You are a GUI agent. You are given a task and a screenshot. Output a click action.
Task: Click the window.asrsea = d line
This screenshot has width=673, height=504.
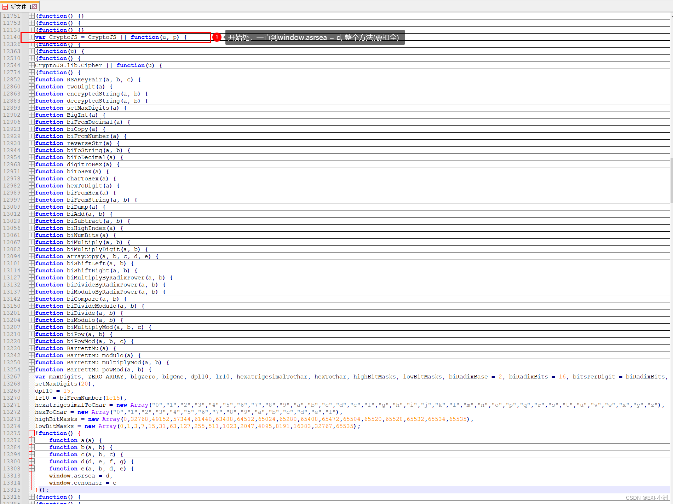click(x=81, y=476)
